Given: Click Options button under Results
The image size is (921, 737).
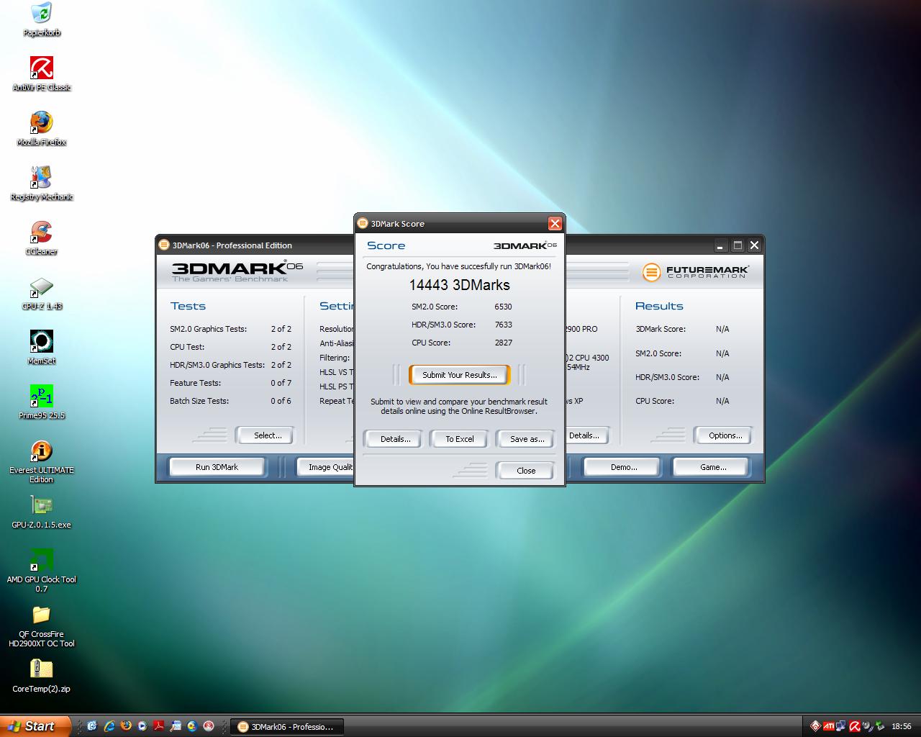Looking at the screenshot, I should tap(725, 435).
